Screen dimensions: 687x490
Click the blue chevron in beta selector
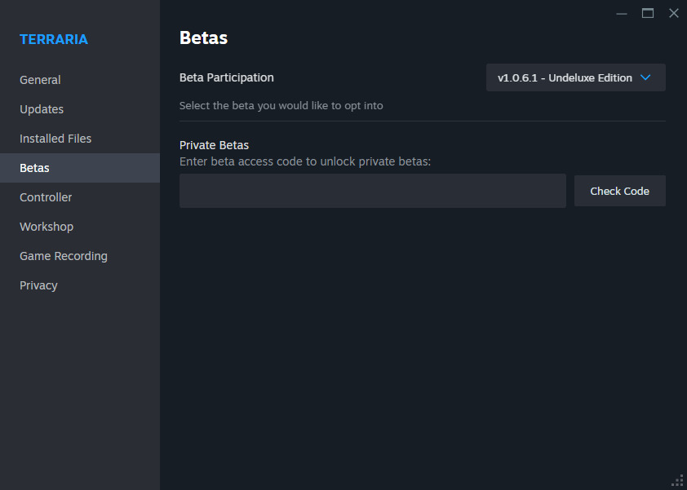[x=645, y=77]
